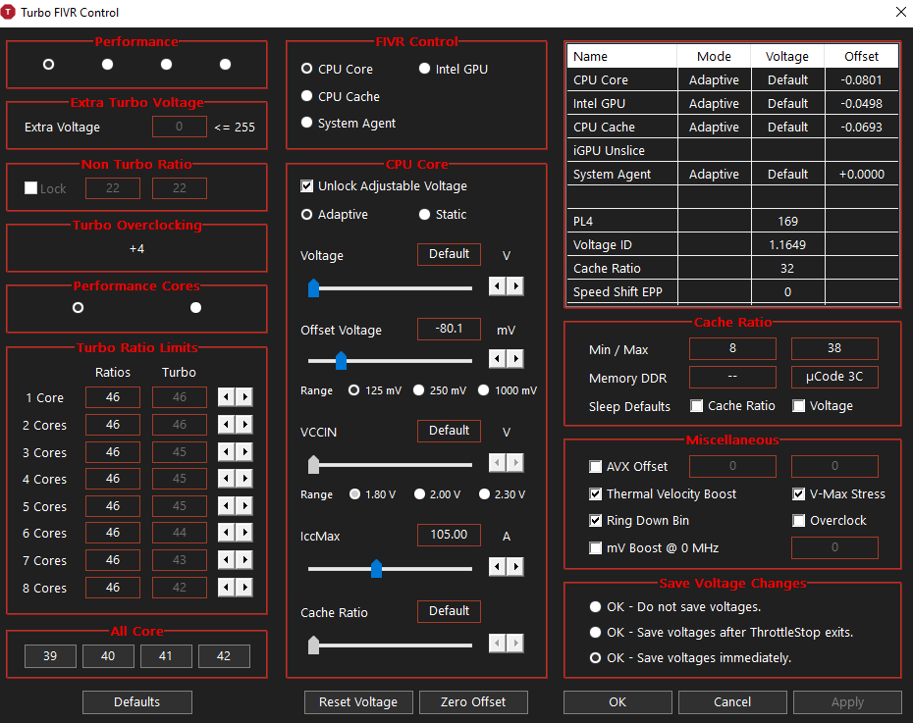The image size is (913, 723).
Task: Click left arrow next to Voltage slider
Action: pyautogui.click(x=497, y=286)
